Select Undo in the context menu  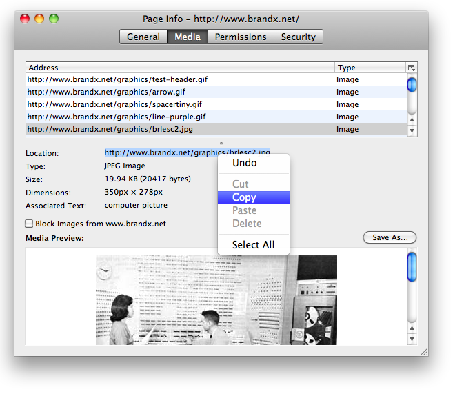point(244,163)
